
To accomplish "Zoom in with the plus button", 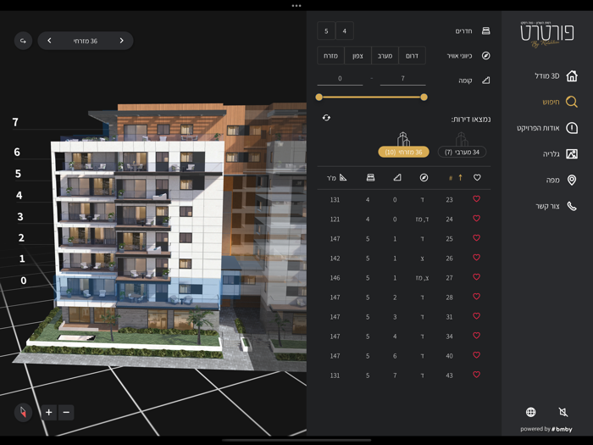I will point(49,413).
